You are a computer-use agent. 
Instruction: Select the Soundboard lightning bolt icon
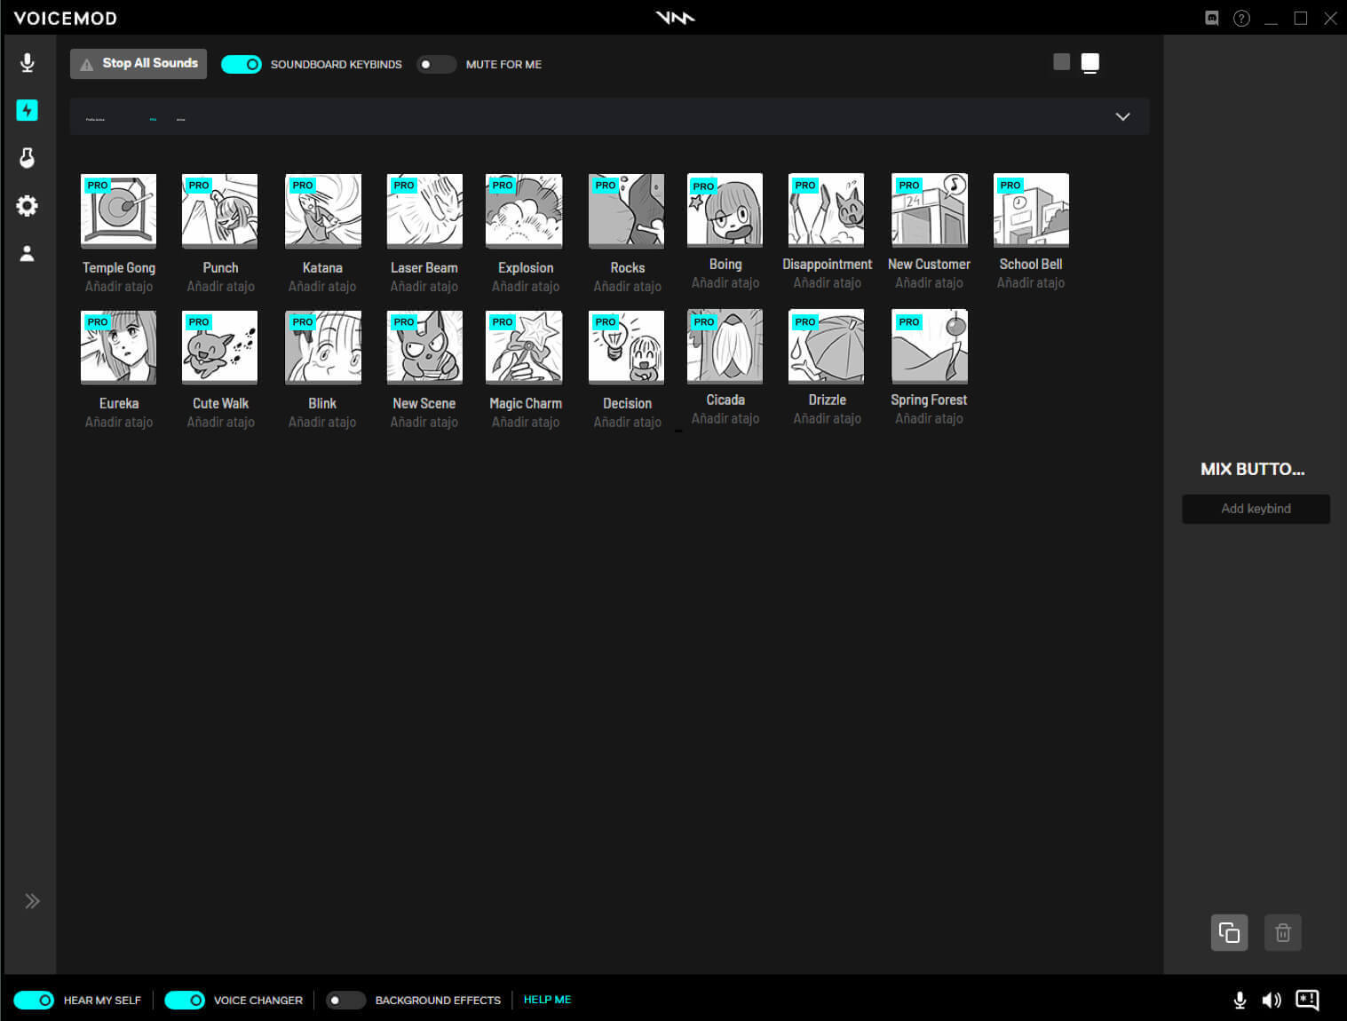tap(28, 110)
